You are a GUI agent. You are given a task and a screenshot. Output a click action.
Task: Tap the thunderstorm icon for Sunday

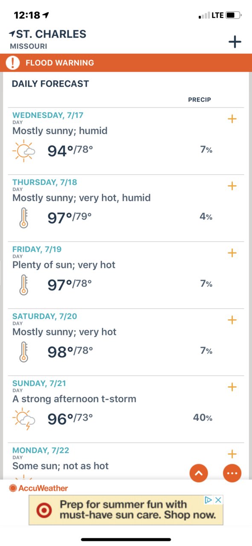24,419
